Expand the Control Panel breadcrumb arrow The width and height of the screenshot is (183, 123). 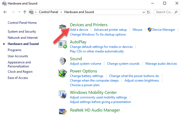click(x=61, y=12)
